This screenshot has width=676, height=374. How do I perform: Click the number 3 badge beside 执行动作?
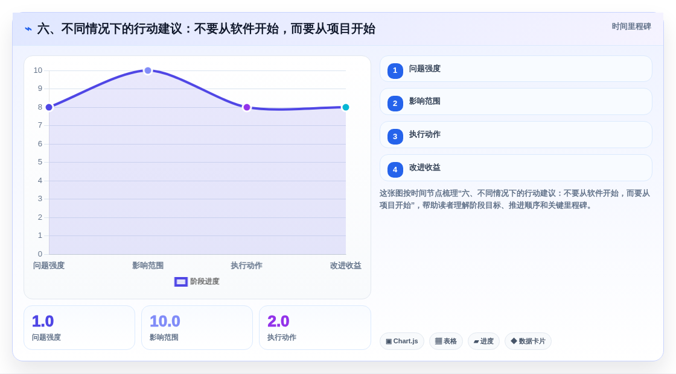tap(395, 137)
